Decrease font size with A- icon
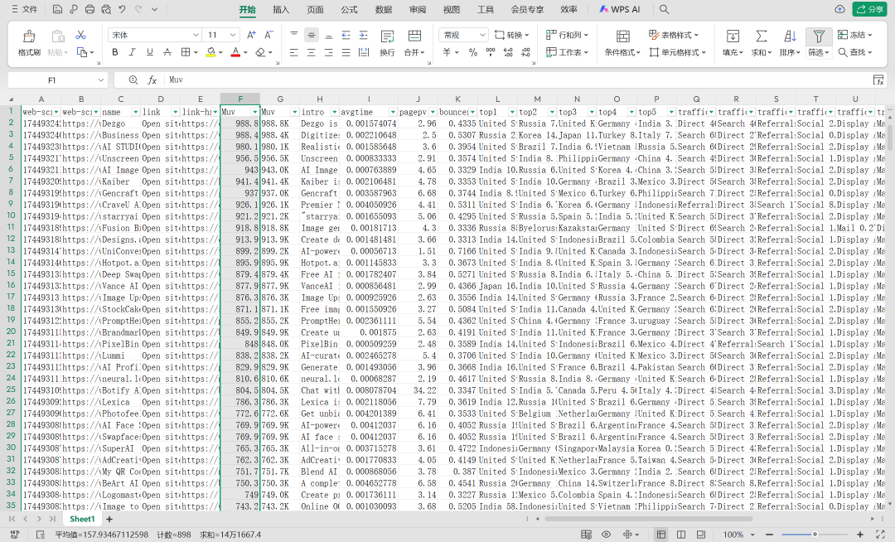The height and width of the screenshot is (542, 895). (268, 35)
